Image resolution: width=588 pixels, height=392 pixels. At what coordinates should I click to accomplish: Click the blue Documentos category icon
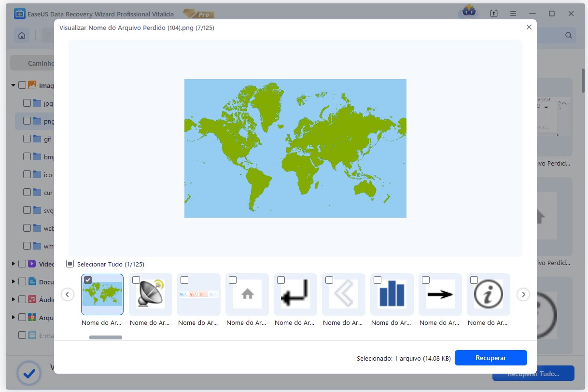click(32, 281)
